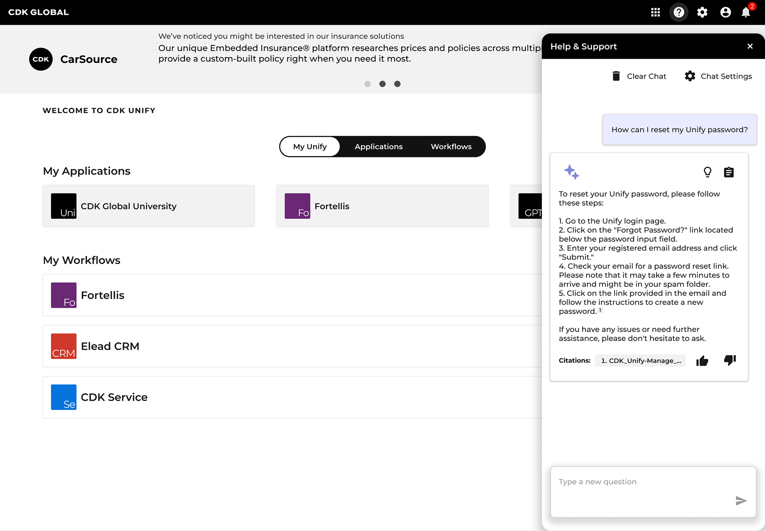
Task: Click the 'Citations:' label
Action: click(575, 361)
